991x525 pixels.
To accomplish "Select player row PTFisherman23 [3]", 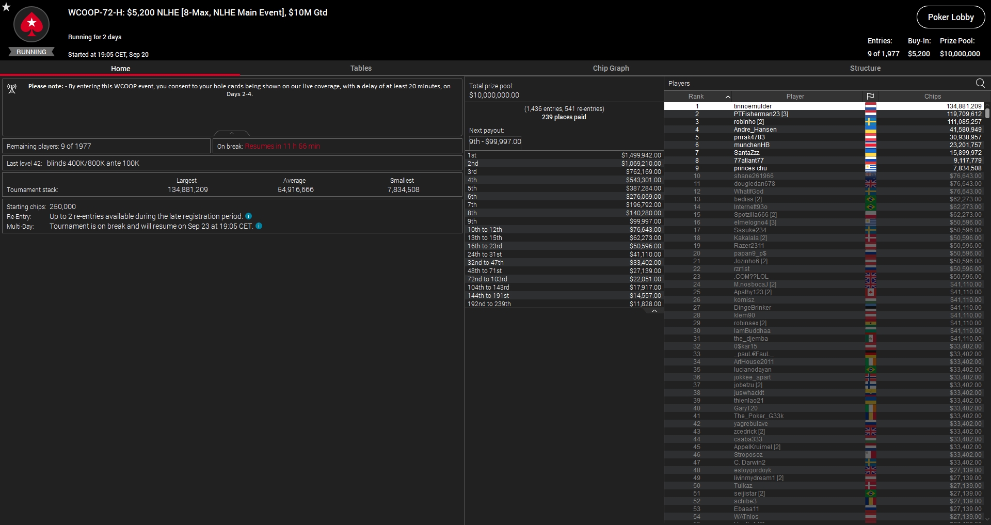I will point(824,114).
